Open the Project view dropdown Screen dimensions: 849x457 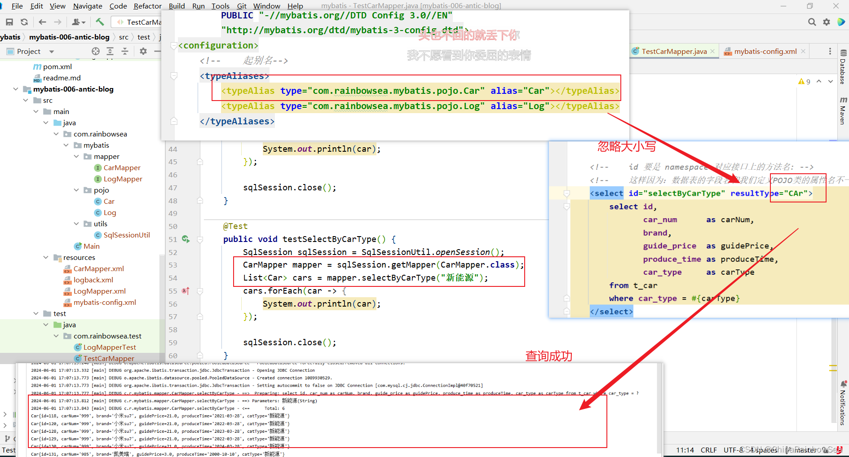point(52,52)
